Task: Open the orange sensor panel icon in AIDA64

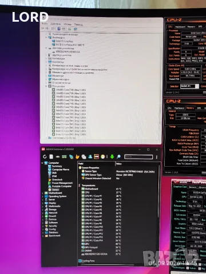Action: pyautogui.click(x=96, y=156)
